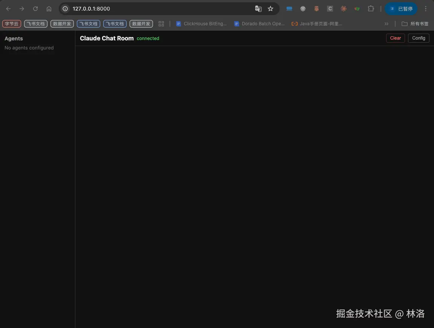Screen dimensions: 434x328
Task: Bookmark the page via the star icon
Action: [x=270, y=8]
